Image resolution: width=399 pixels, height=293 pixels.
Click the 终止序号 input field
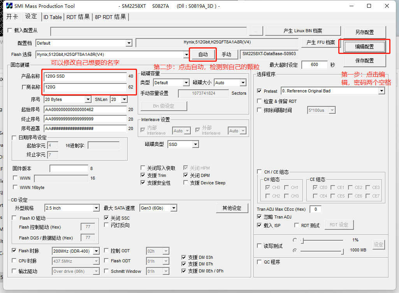click(85, 119)
